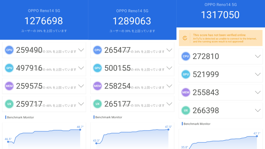Viewport: 265px width, 149px height.
Task: Expand the MEM 259575 score details
Action: [x=81, y=86]
